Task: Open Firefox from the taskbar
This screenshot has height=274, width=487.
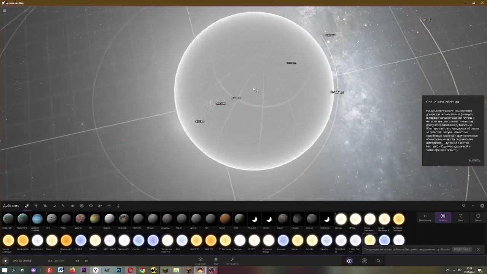Action: tap(72, 270)
